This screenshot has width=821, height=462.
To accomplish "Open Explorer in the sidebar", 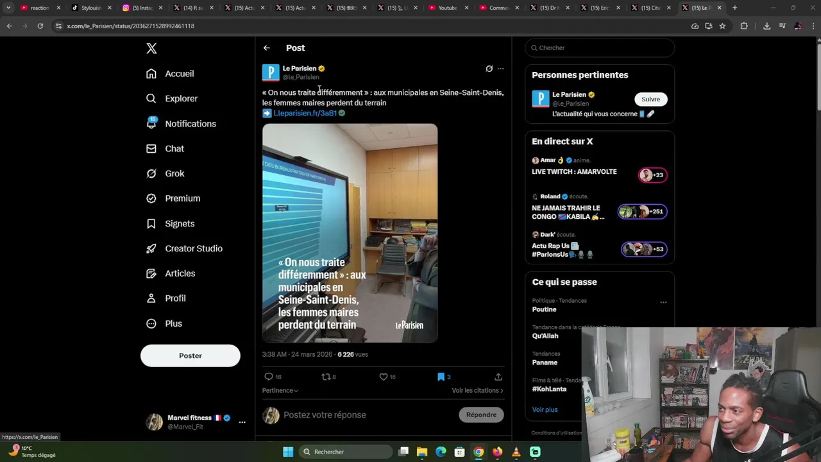I will (x=172, y=99).
